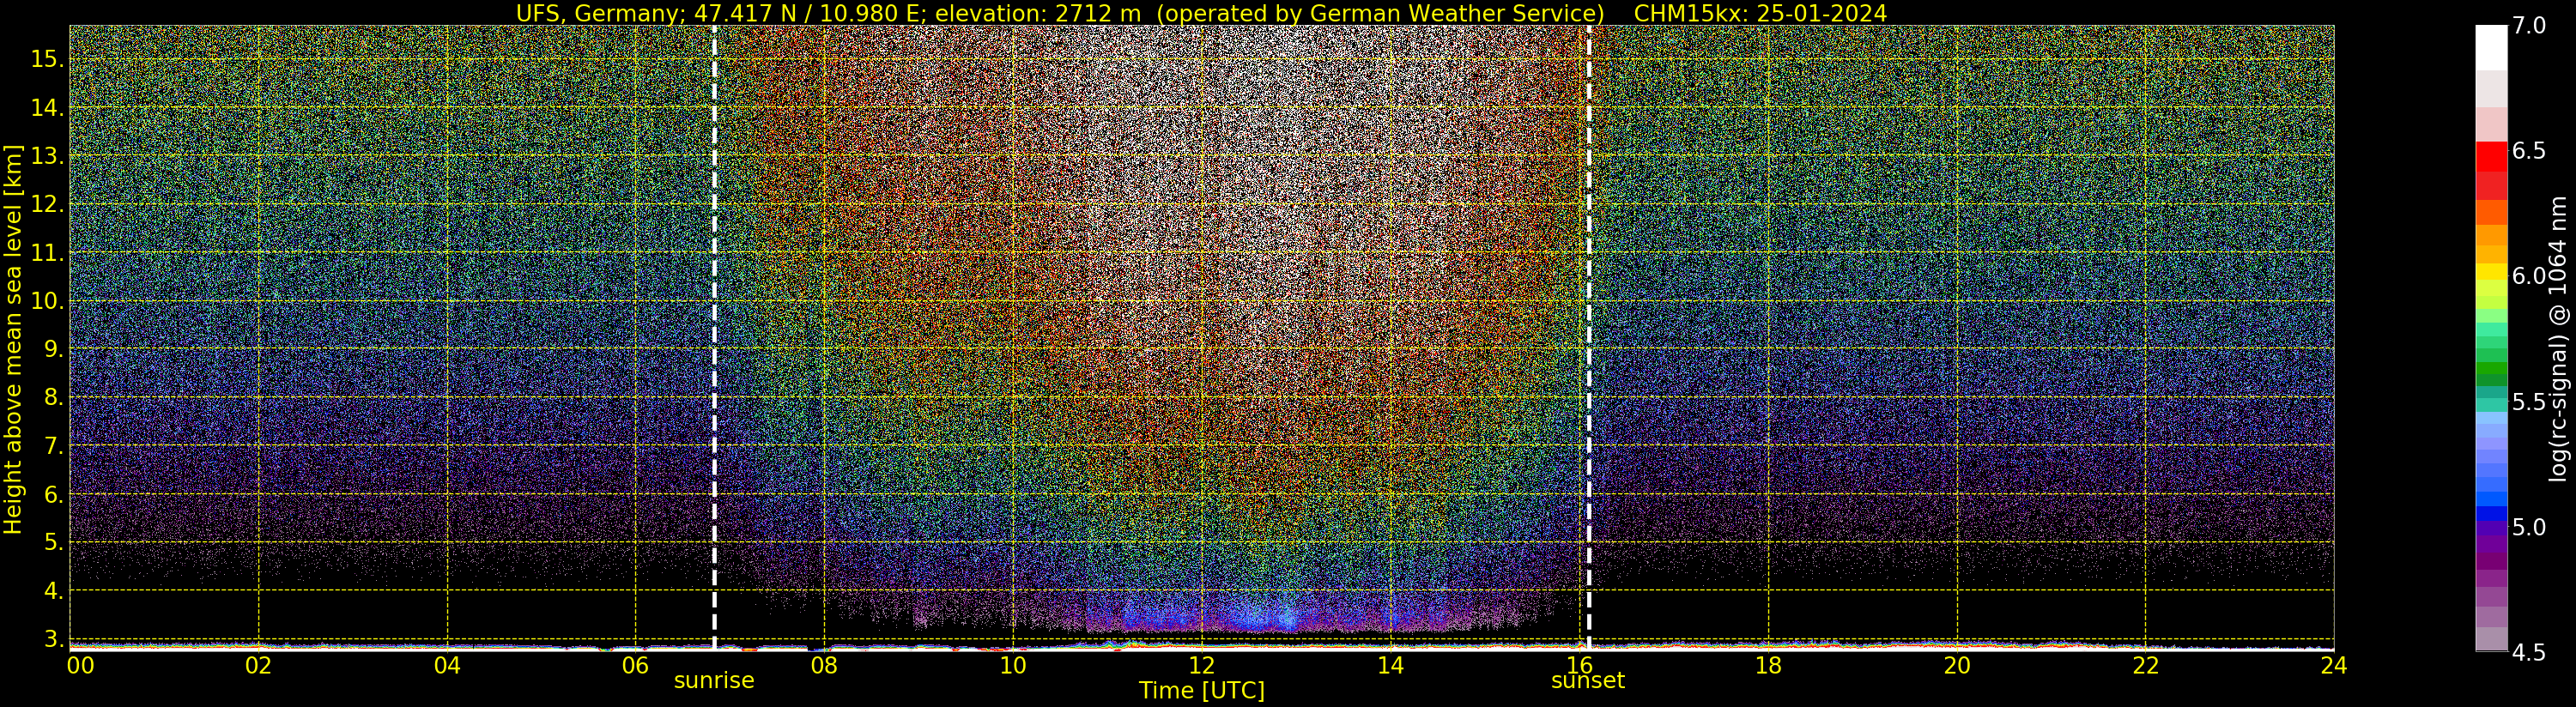The image size is (2576, 707).
Task: Click the height axis tick '8.'
Action: click(x=54, y=397)
